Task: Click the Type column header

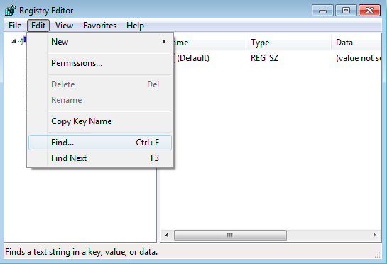Action: (x=288, y=43)
